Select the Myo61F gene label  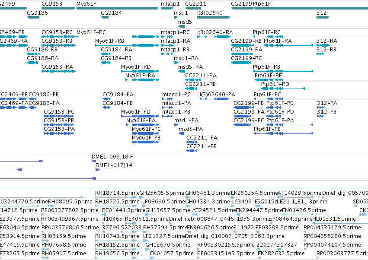pos(86,4)
